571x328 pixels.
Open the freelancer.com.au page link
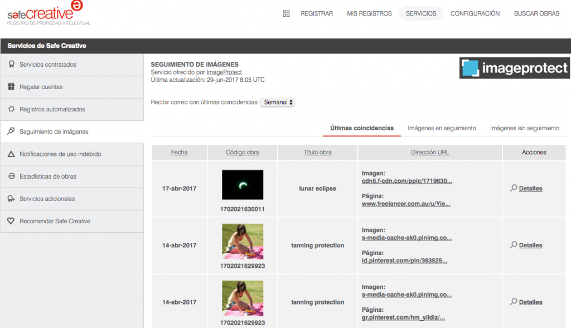tap(405, 204)
